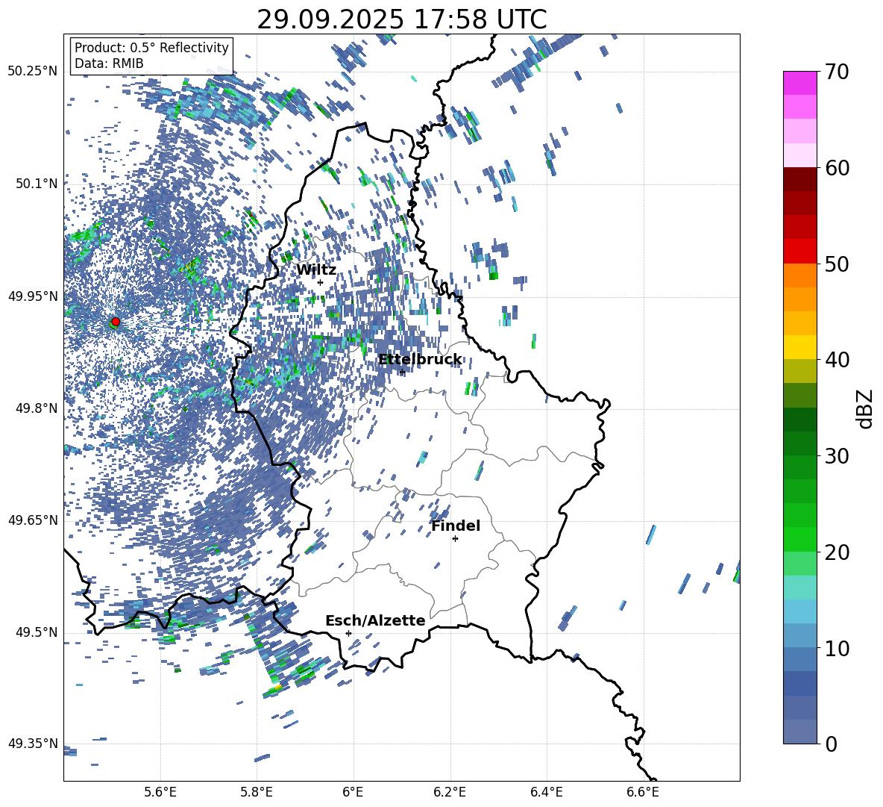
Task: Click the 20 tick on the colorbar
Action: [837, 552]
